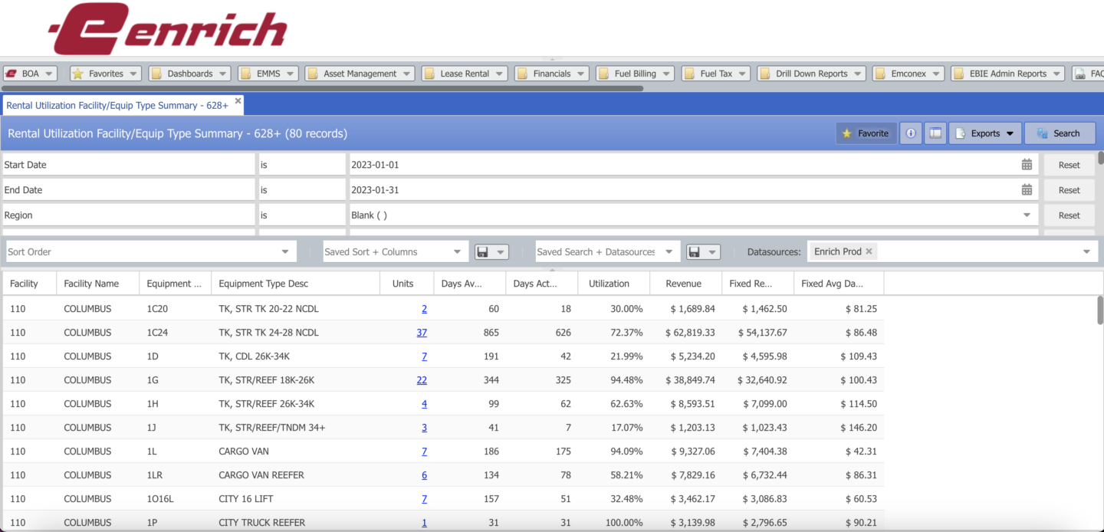Save using the Saved Search + Datasources floppy icon
The image size is (1104, 532).
pos(695,251)
